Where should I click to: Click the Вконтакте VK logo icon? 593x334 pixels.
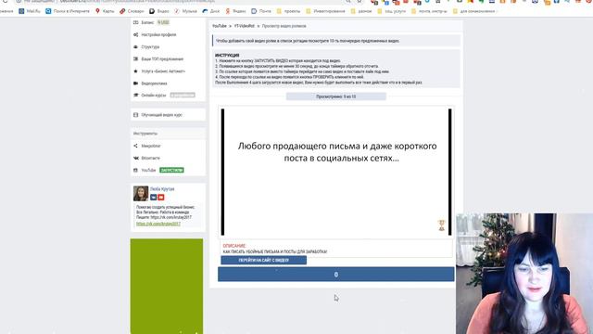point(136,158)
